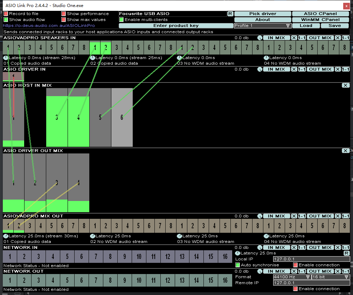Click the Pick driver button
The width and height of the screenshot is (353, 295).
click(263, 14)
